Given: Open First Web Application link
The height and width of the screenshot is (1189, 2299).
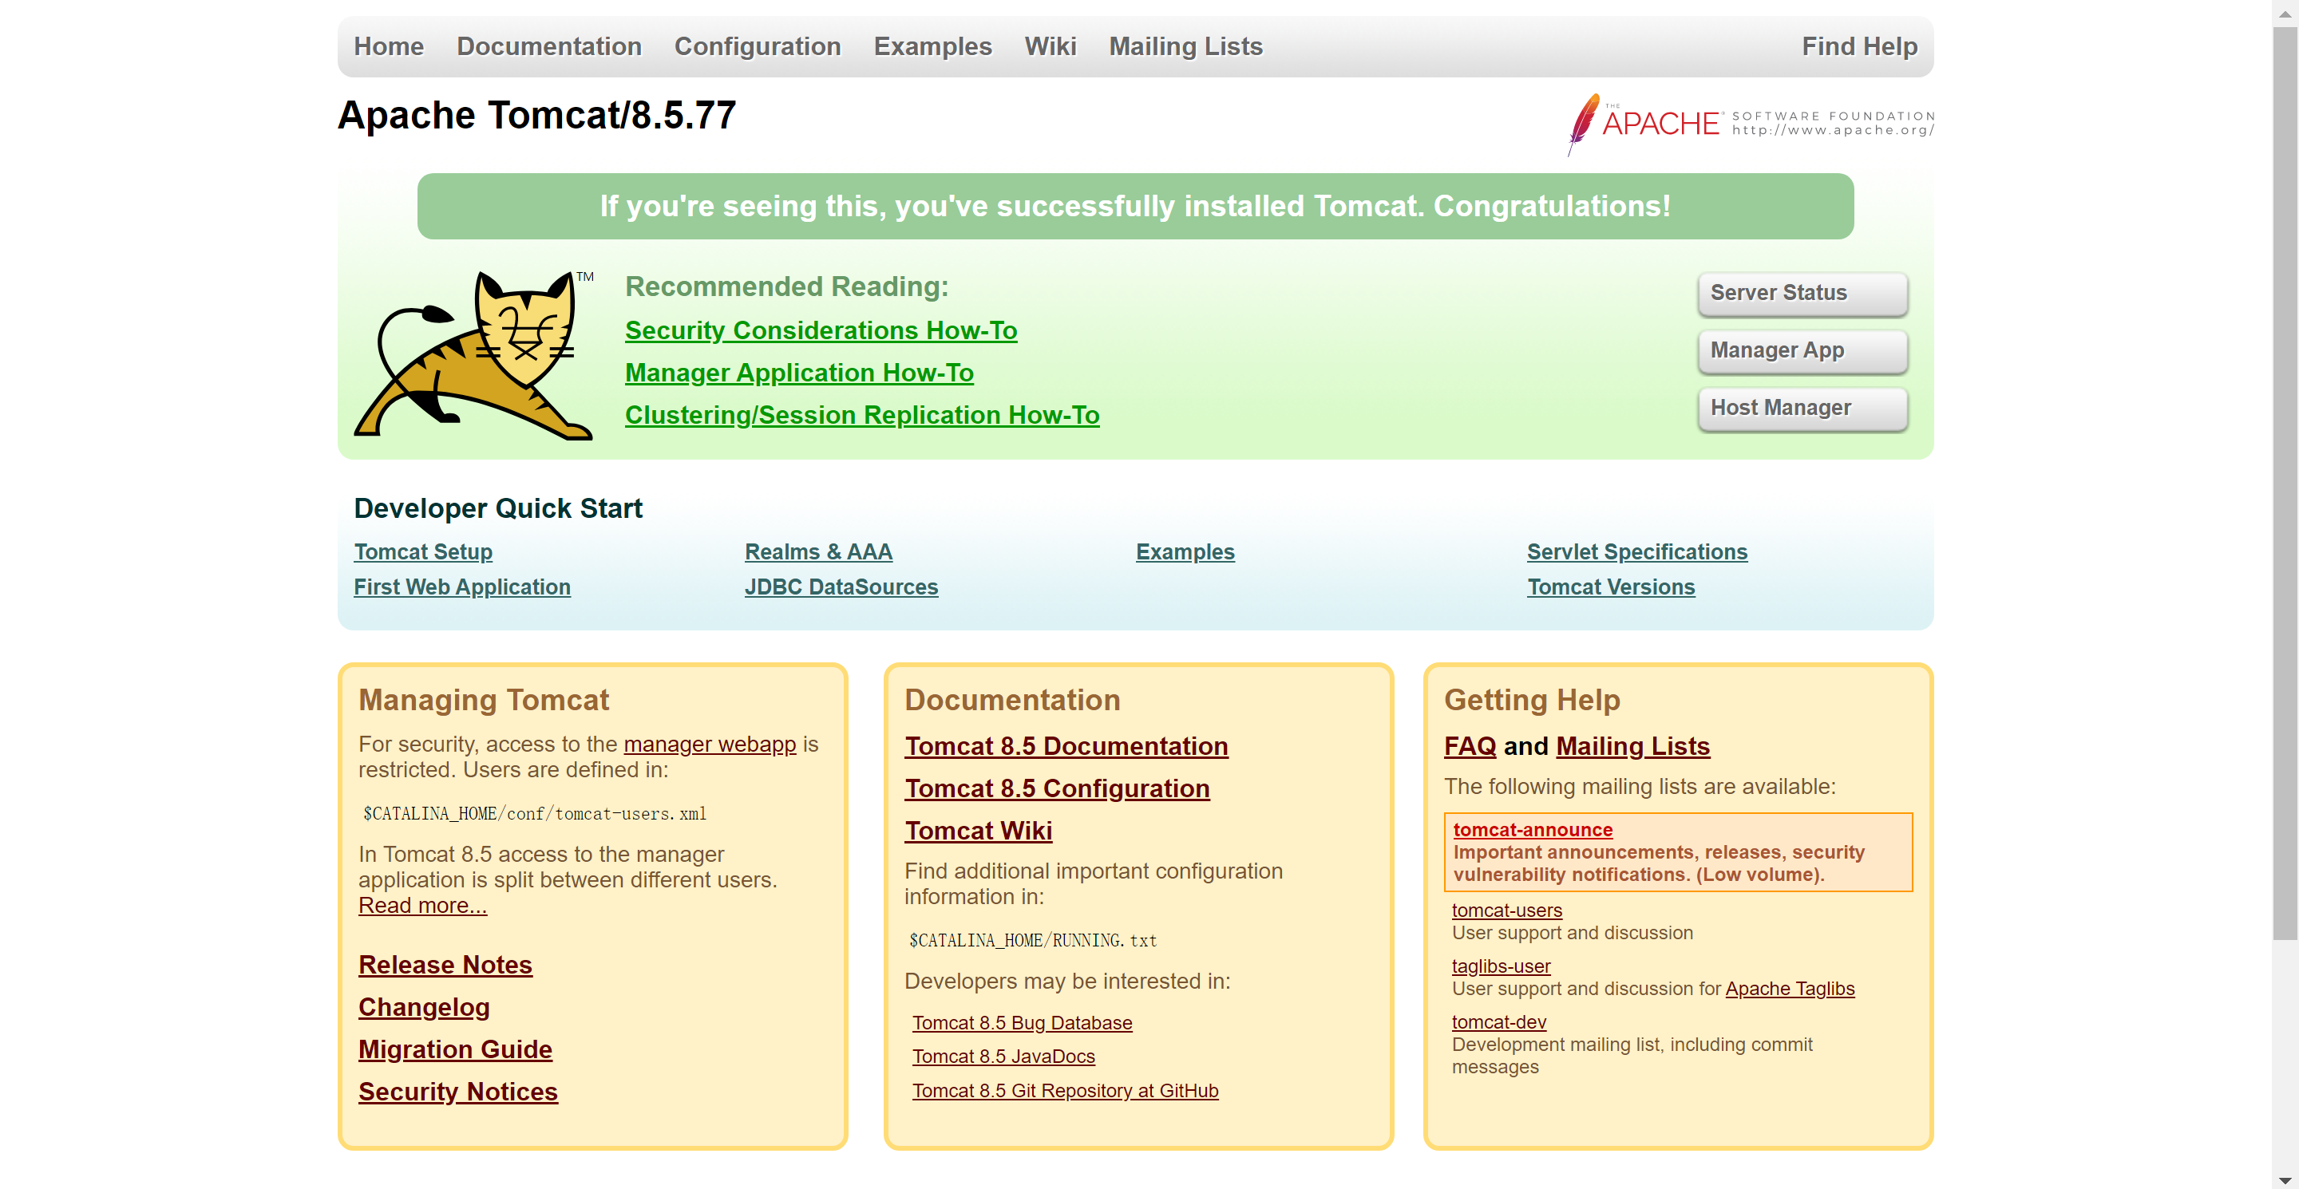Looking at the screenshot, I should coord(461,587).
